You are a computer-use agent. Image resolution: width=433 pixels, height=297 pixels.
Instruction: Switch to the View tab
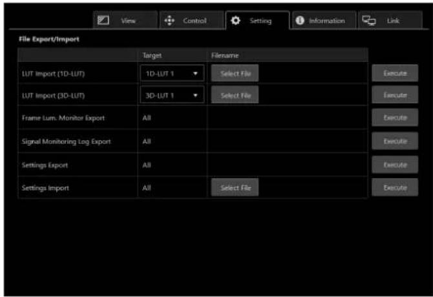125,20
